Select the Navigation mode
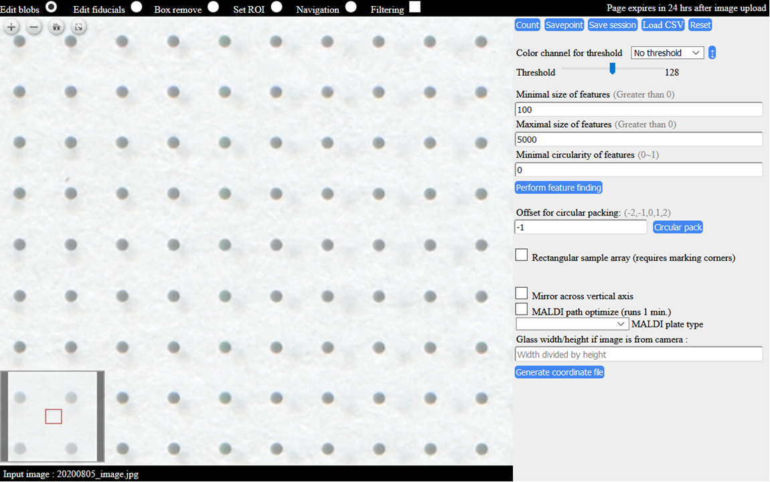The height and width of the screenshot is (482, 770). (x=351, y=7)
